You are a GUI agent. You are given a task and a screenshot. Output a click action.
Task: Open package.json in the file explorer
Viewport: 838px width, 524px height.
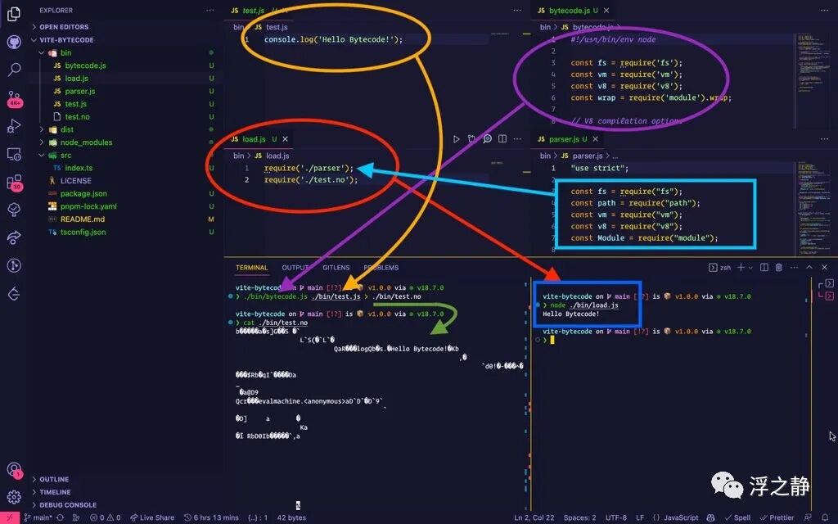tap(83, 193)
